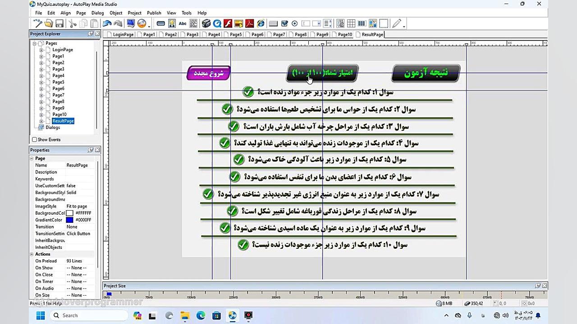Open the Align menu
The image size is (577, 324).
66,13
